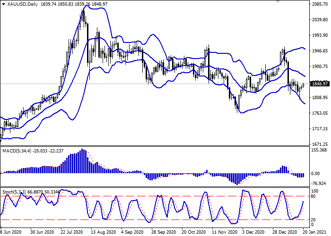Select the 22 Jul 2020 date label

coord(72,232)
